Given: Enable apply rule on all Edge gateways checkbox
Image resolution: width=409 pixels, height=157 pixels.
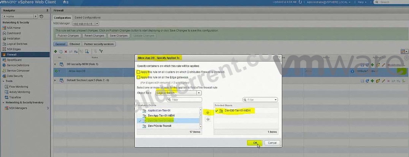Looking at the screenshot, I should 138,77.
